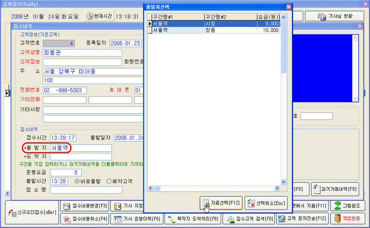This screenshot has width=370, height=228.
Task: Click 신규오더접수[sBar] button
Action: (32, 212)
